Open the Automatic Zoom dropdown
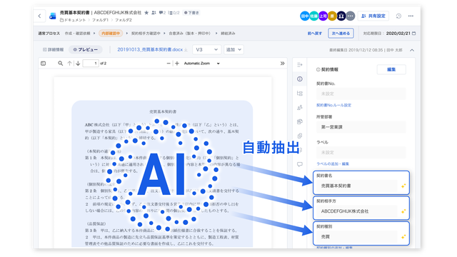This screenshot has width=457, height=257. (201, 64)
